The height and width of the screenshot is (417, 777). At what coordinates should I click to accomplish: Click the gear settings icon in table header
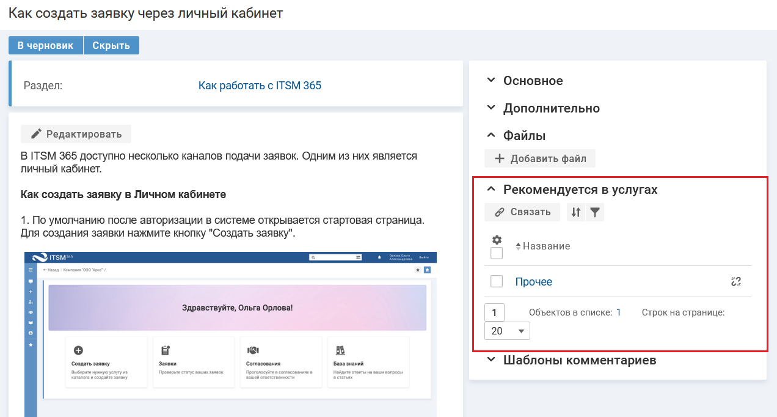(497, 240)
